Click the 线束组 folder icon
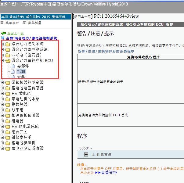184x183 pixels. pyautogui.click(x=8, y=110)
